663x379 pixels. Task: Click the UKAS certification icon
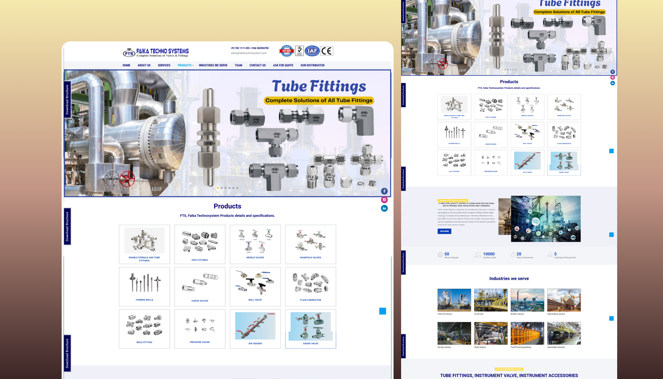tap(299, 51)
